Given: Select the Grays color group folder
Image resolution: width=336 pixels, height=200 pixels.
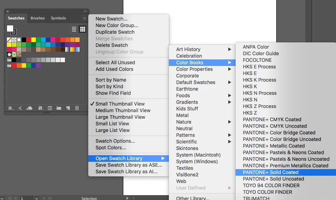Looking at the screenshot, I should (9, 60).
